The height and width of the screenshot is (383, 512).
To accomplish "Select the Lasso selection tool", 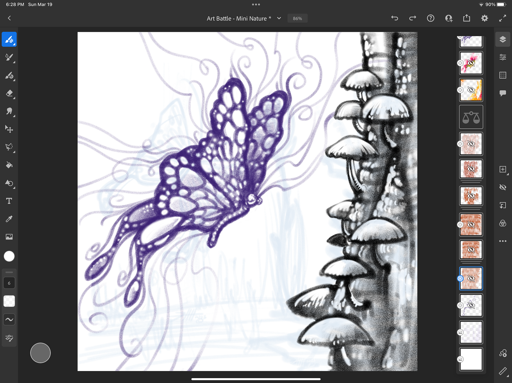I will tap(9, 147).
